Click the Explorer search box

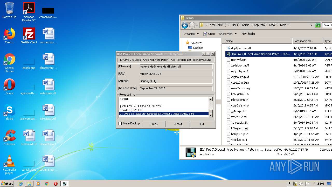[x=327, y=25]
